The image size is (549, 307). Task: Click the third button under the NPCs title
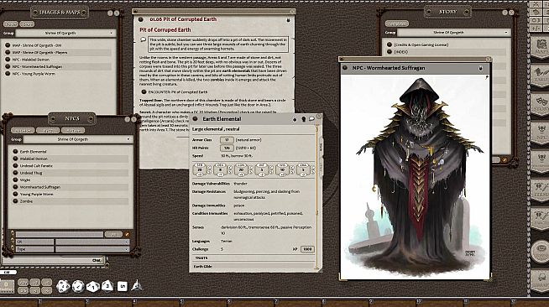73,130
